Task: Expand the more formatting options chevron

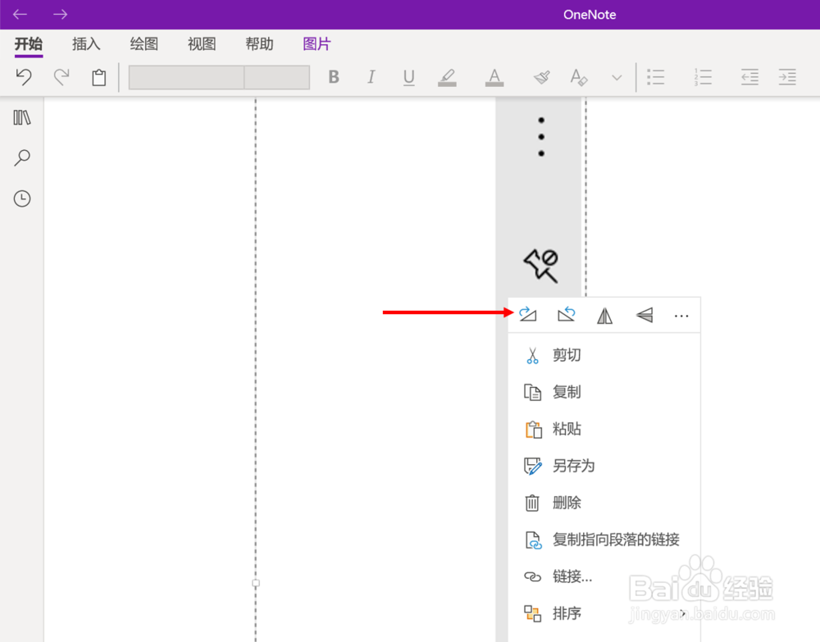Action: [617, 78]
